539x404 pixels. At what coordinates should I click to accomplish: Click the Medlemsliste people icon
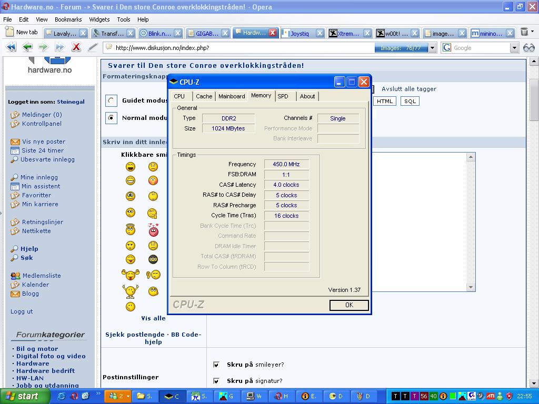(15, 276)
